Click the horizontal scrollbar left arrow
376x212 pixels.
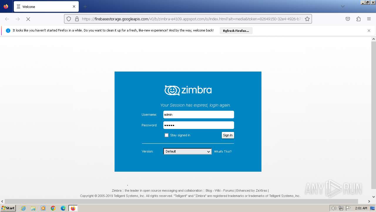point(2,201)
